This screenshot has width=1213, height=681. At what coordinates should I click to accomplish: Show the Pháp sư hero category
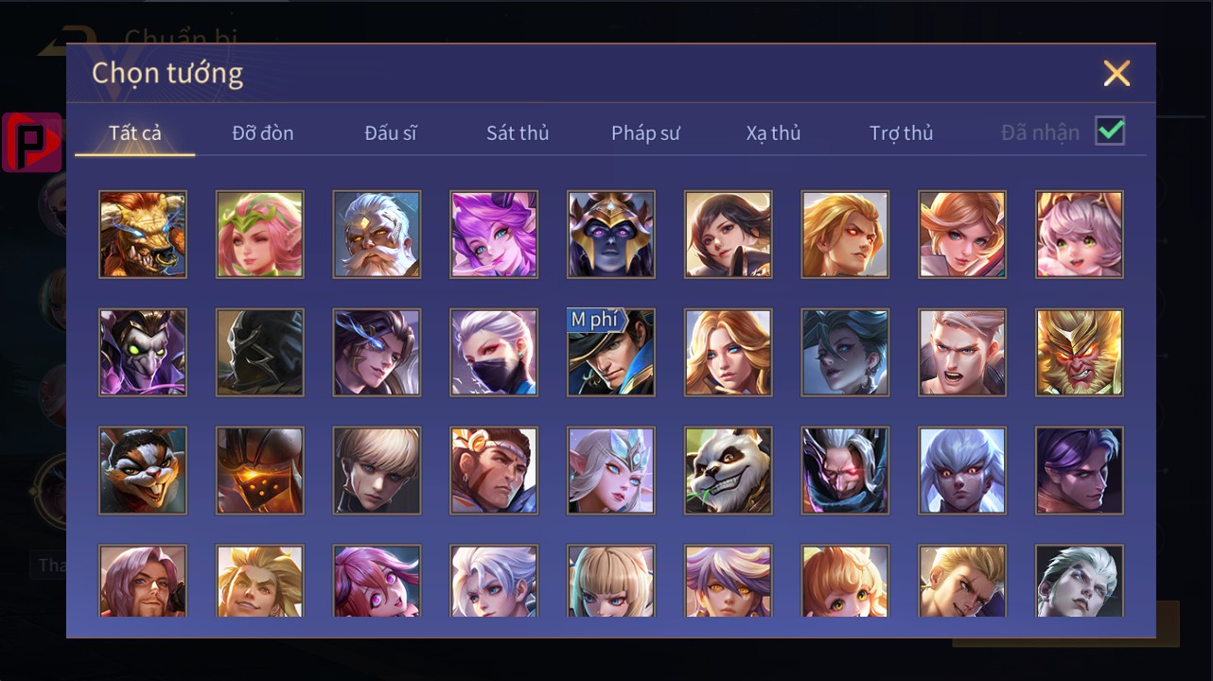click(x=645, y=133)
